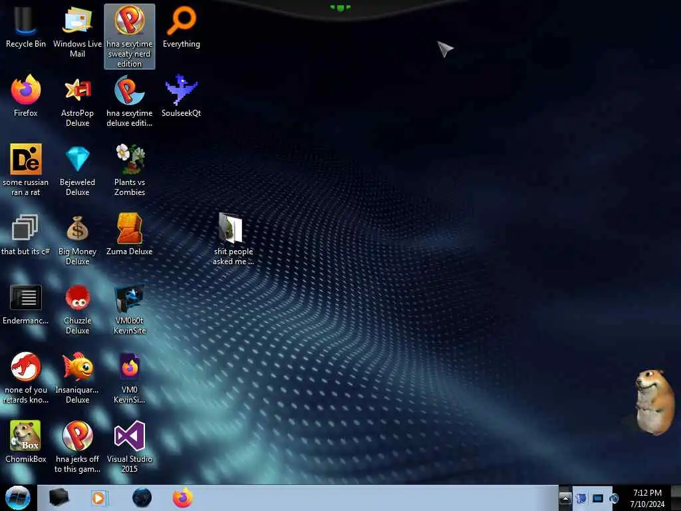Image resolution: width=681 pixels, height=511 pixels.
Task: Open ChomikBox desktop icon
Action: 26,442
